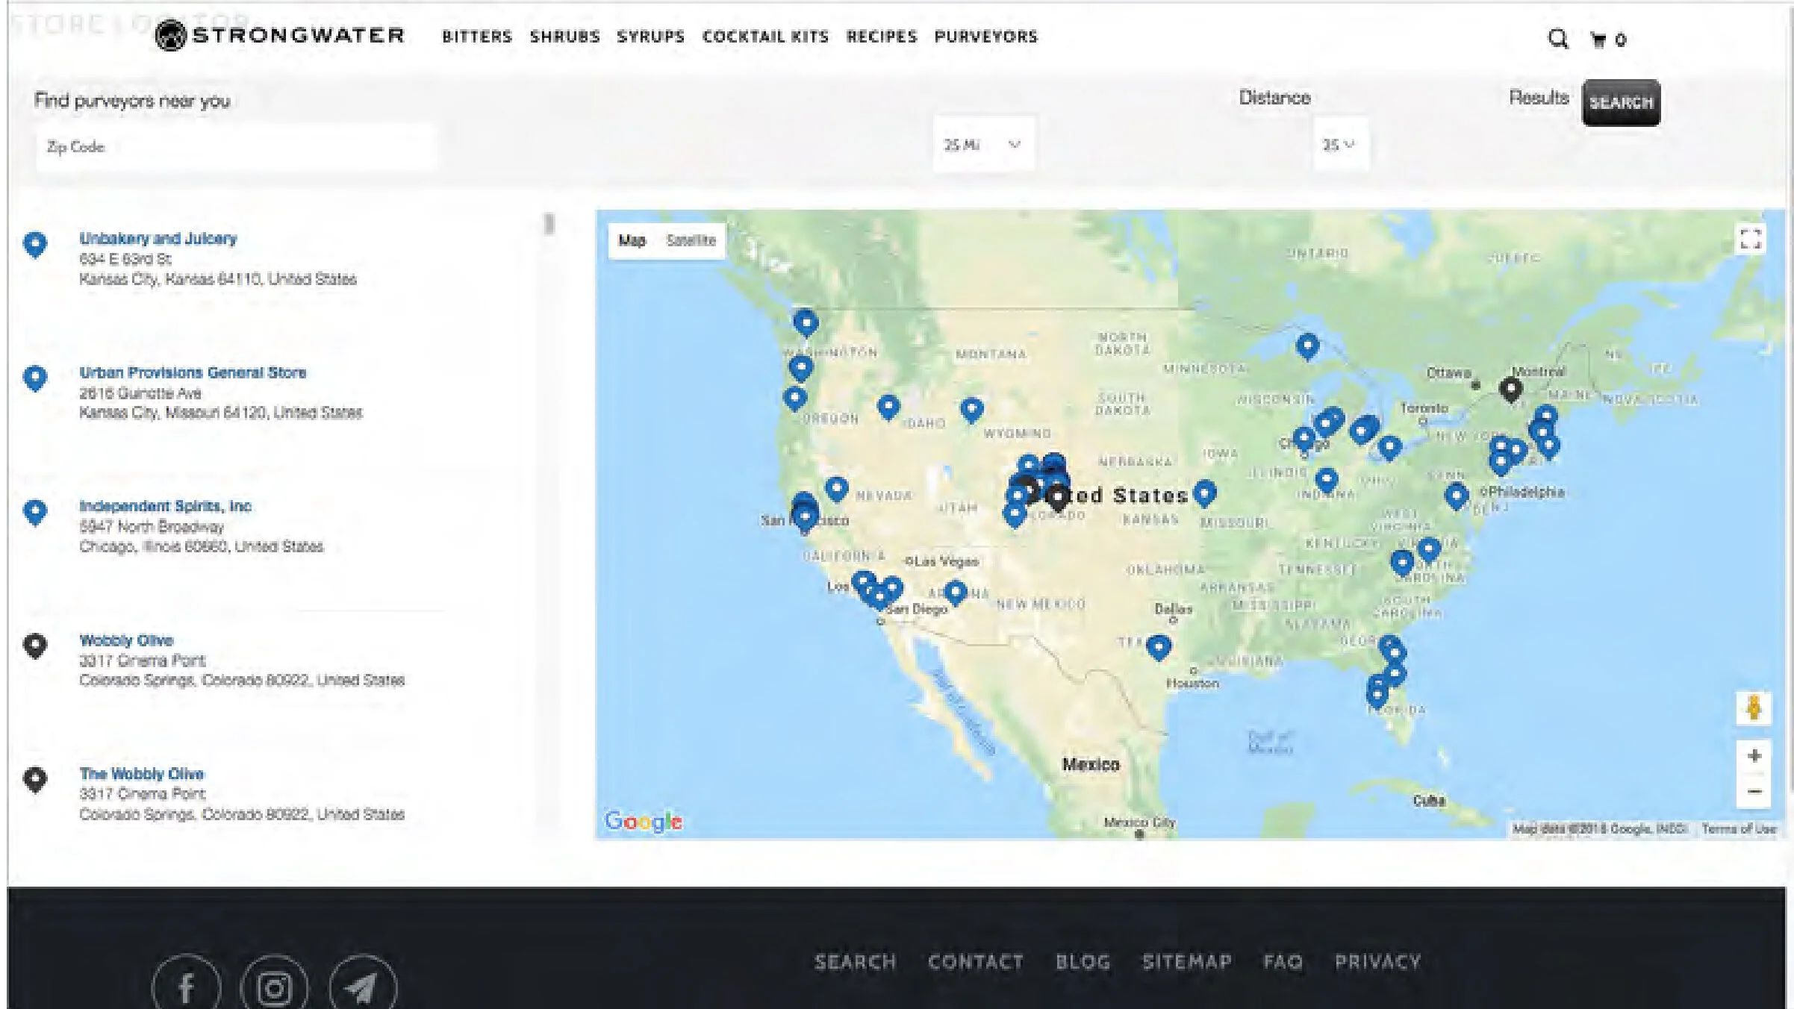Select the Map view type
This screenshot has width=1794, height=1009.
[x=632, y=240]
